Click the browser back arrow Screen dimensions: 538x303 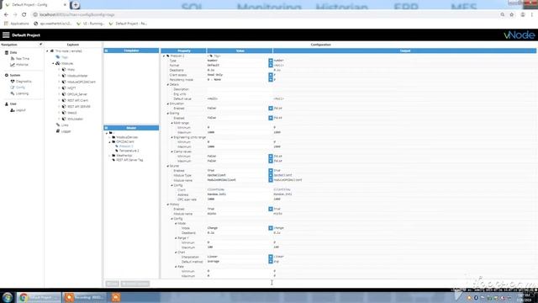tap(6, 15)
